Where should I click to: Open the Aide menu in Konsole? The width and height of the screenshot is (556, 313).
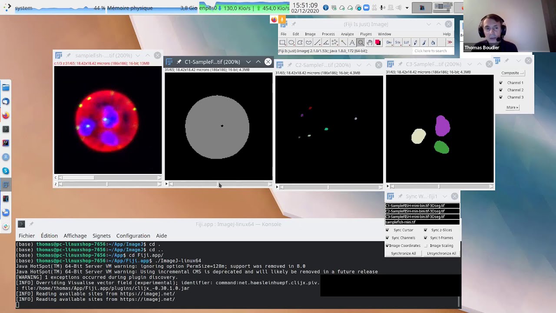coord(161,236)
